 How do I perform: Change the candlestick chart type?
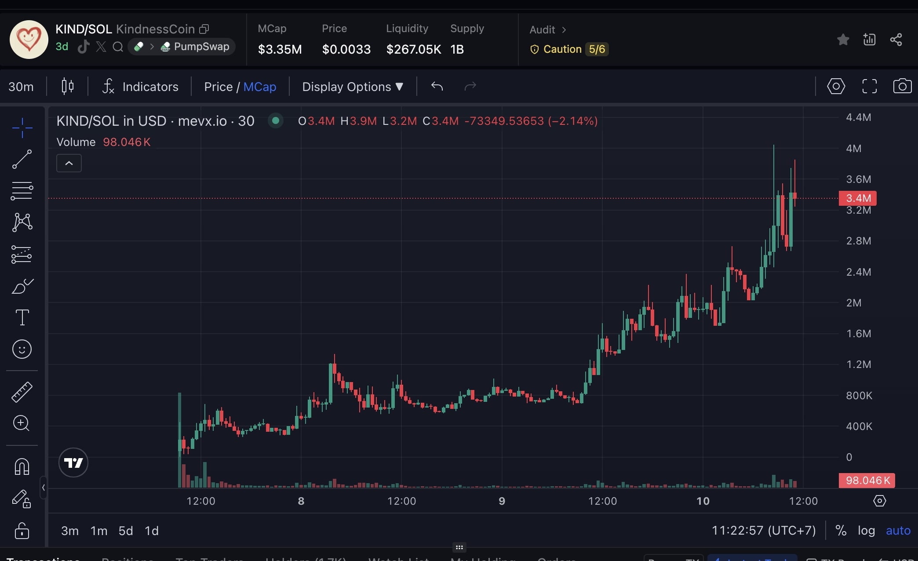67,86
